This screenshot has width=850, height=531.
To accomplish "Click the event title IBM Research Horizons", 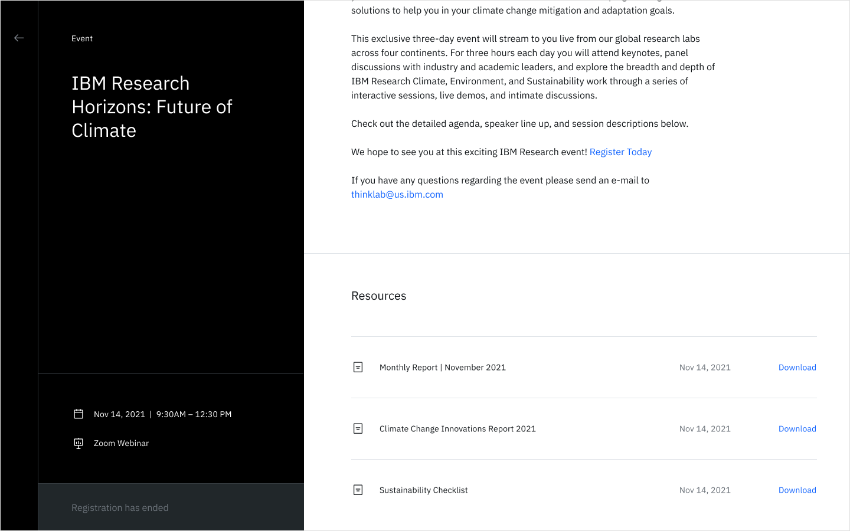I will click(x=152, y=107).
